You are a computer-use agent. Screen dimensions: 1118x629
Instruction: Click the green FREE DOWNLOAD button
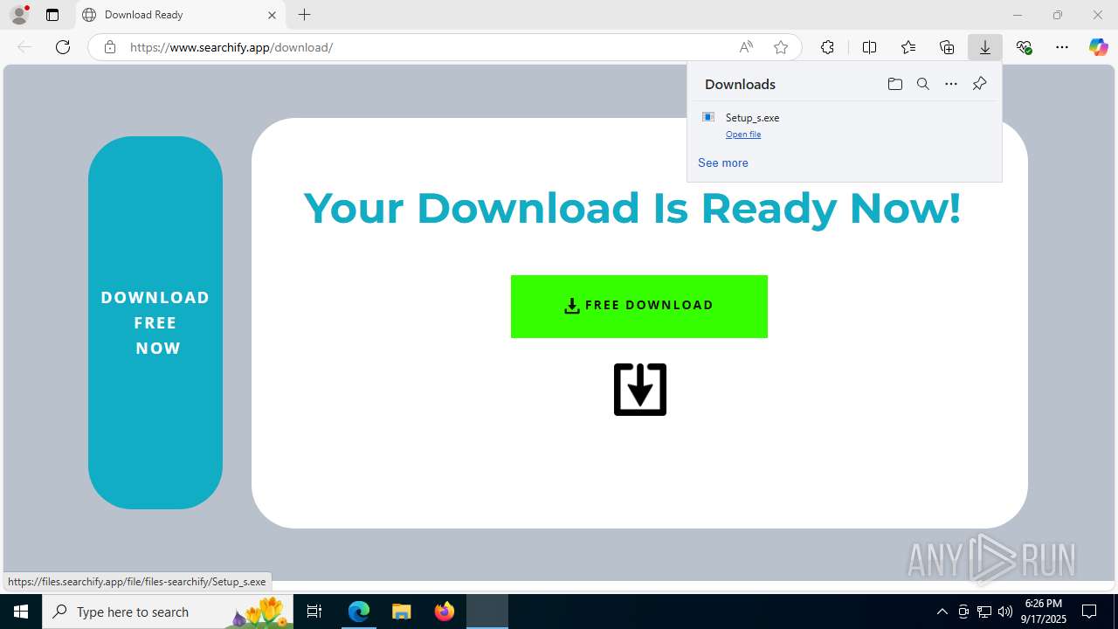tap(639, 306)
